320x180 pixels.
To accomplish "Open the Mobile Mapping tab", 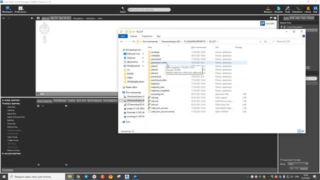I will (x=94, y=101).
